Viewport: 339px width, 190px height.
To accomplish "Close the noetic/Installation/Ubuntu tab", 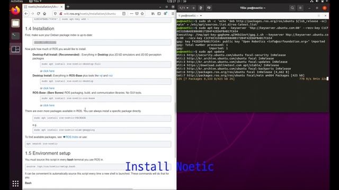I will point(61,7).
